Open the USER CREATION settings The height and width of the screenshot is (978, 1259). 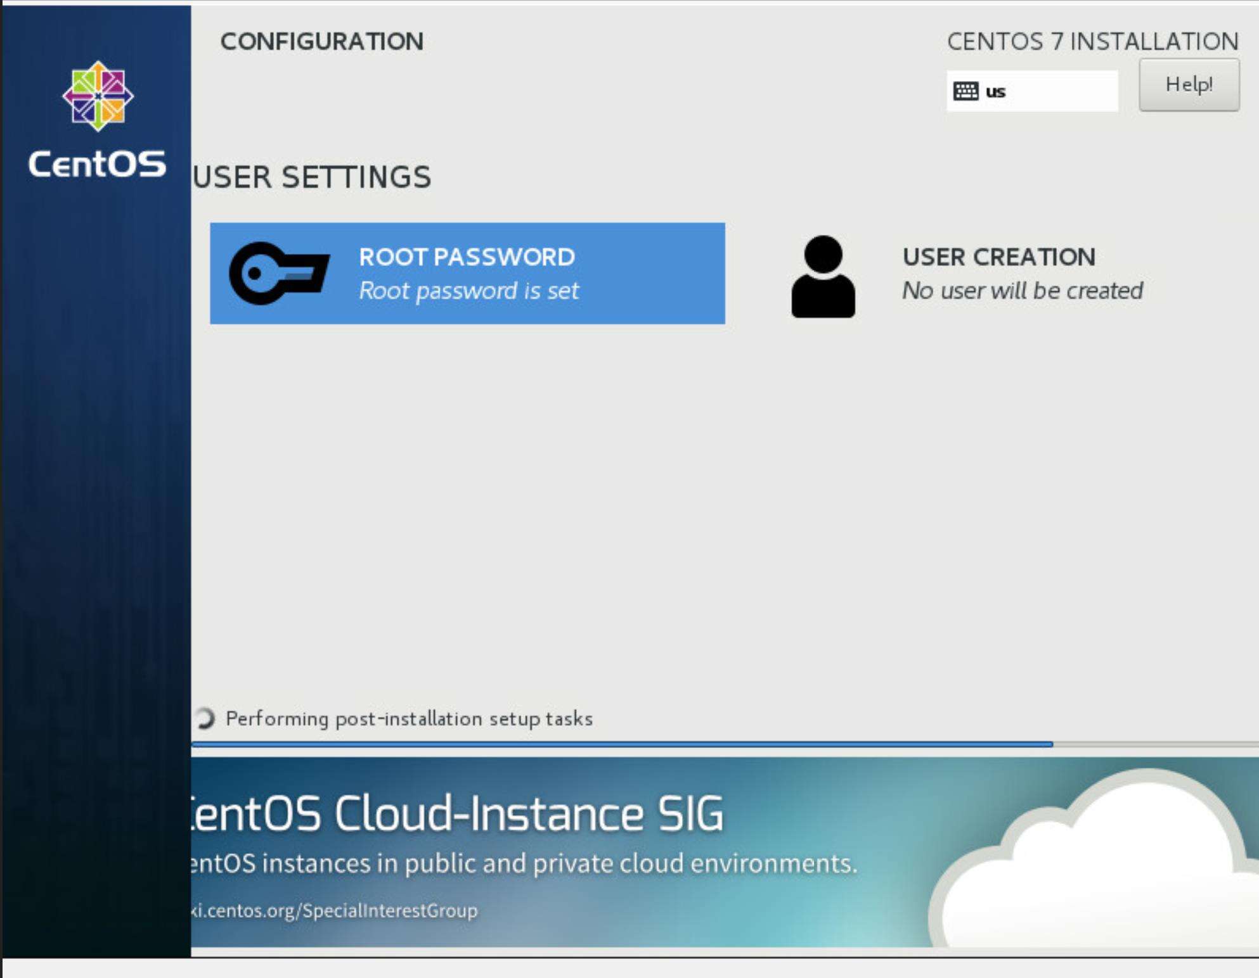click(x=998, y=257)
